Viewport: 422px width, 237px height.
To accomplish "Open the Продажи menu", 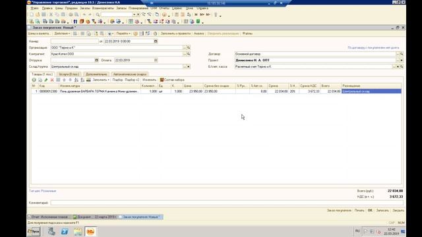I will click(71, 9).
